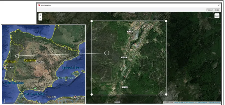Zoom in with the plus button
The image size is (225, 105).
coord(40,15)
